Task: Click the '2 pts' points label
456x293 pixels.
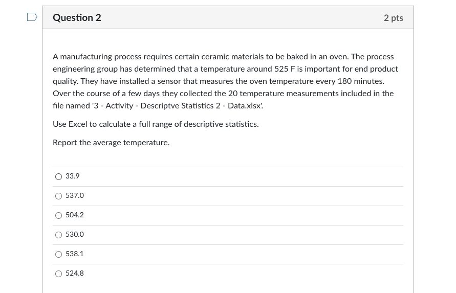Action: [x=393, y=18]
